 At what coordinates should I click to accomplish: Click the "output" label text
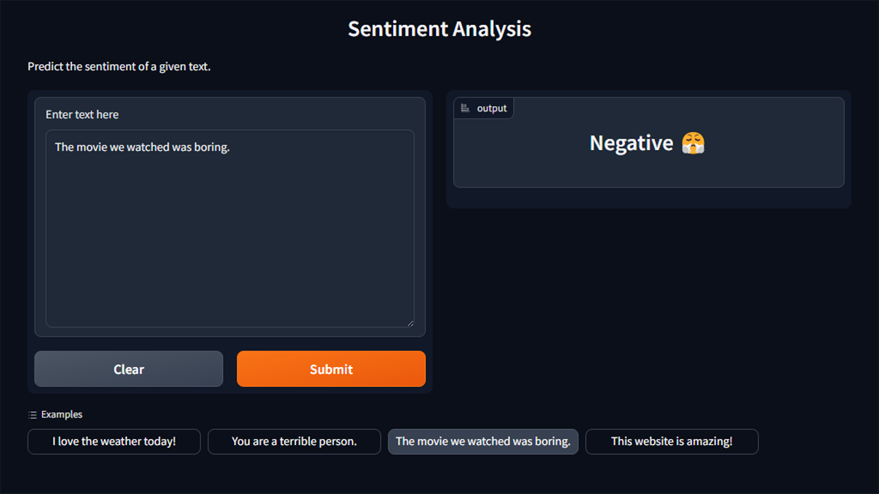click(492, 108)
